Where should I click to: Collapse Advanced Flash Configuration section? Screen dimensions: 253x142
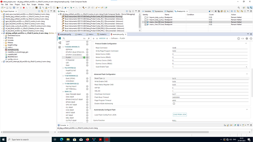pyautogui.click(x=247, y=74)
